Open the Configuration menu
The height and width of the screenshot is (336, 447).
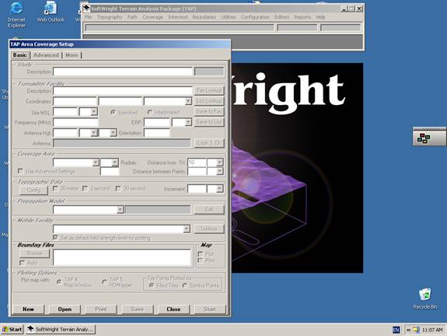(255, 17)
